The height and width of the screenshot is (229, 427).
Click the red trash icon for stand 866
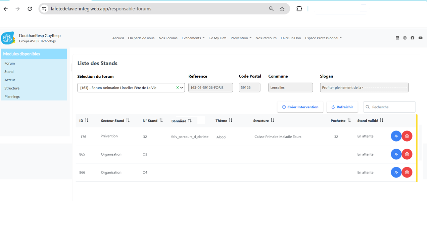407,173
